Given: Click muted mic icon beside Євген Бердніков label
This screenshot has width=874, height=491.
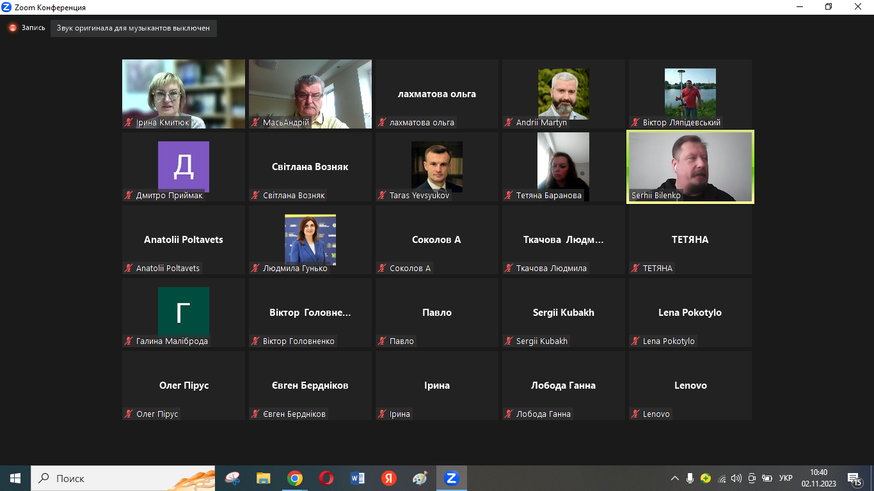Looking at the screenshot, I should 255,414.
